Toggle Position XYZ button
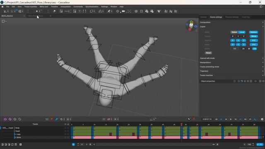265x149 pixels. [x=254, y=41]
